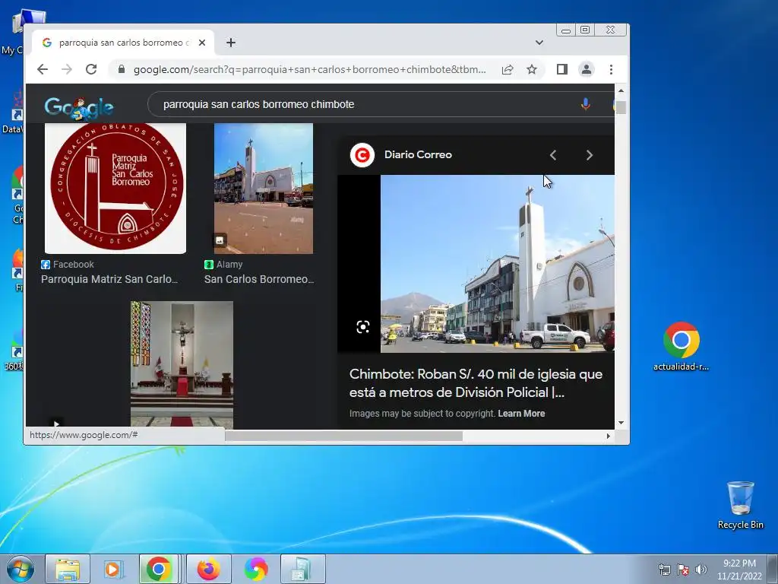Viewport: 778px width, 584px height.
Task: Open a new tab with the plus button
Action: coord(231,43)
